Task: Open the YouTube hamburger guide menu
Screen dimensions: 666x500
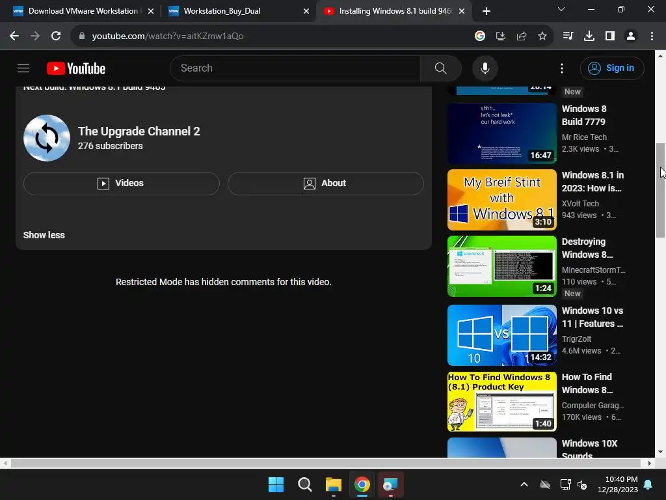Action: tap(23, 68)
